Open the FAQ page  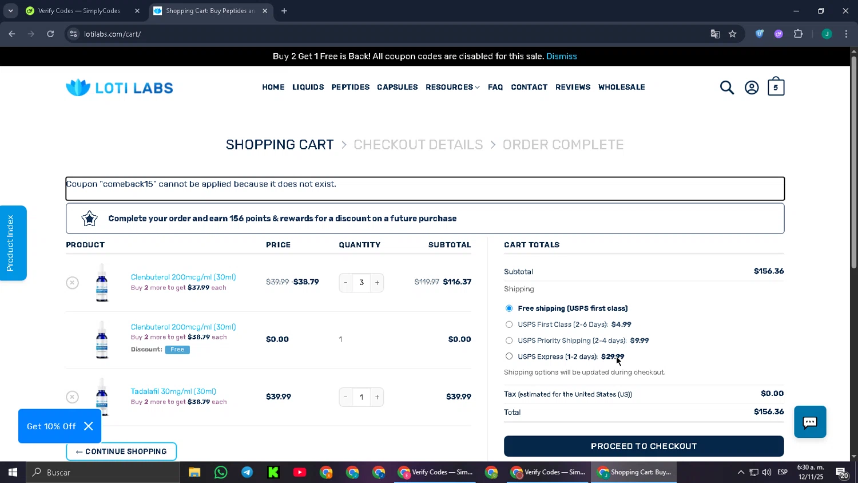pyautogui.click(x=495, y=88)
